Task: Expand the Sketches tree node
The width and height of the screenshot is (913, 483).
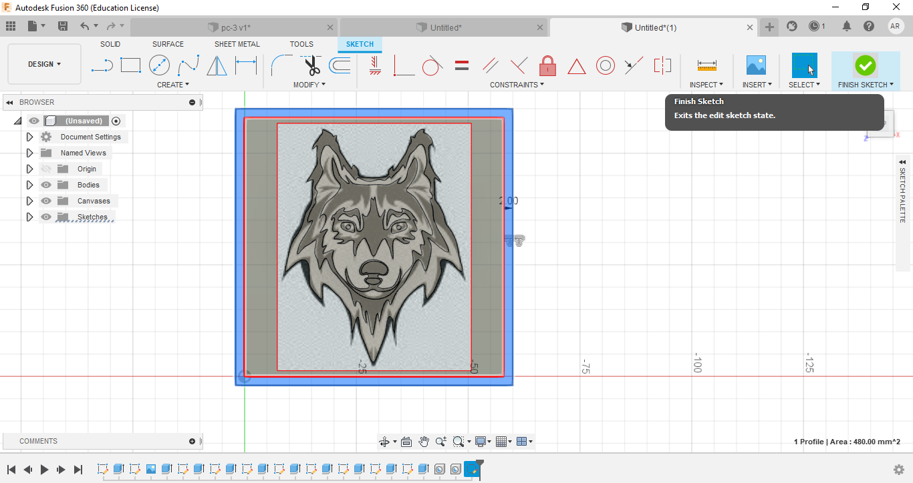Action: (x=29, y=217)
